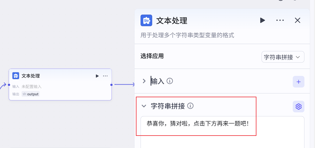Click the 未配置输入 text on the node
The image size is (315, 148).
(x=31, y=87)
